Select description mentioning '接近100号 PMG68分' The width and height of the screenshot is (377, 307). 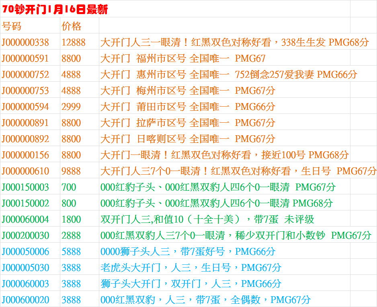pyautogui.click(x=225, y=155)
